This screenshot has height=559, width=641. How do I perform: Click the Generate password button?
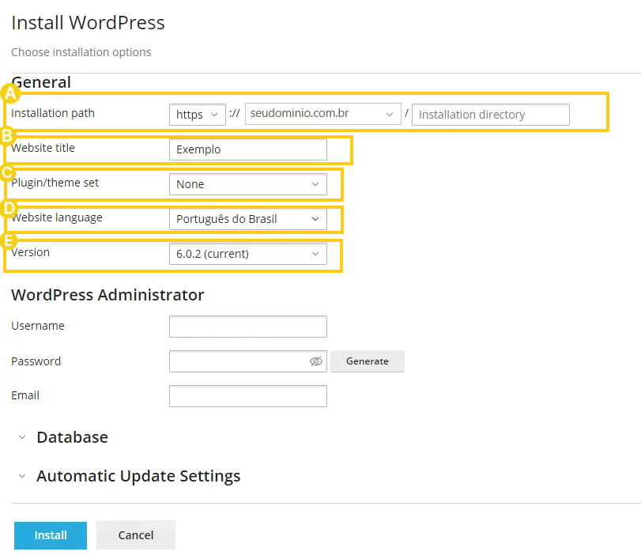[368, 361]
